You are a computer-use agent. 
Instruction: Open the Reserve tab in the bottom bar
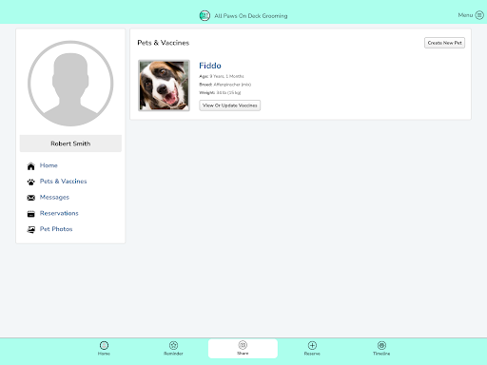(x=312, y=348)
